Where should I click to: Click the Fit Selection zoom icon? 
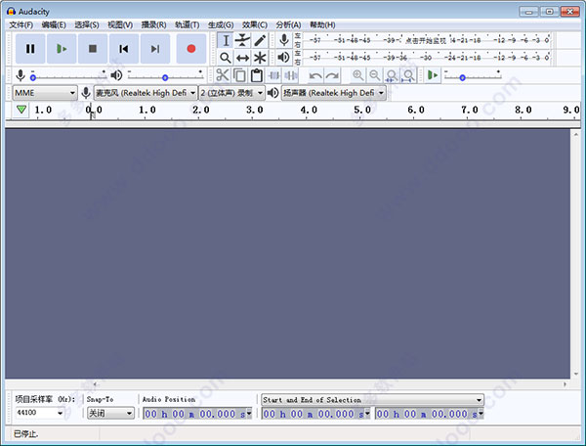[392, 75]
